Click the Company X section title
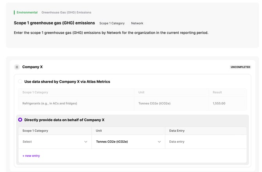The height and width of the screenshot is (172, 262). click(32, 67)
